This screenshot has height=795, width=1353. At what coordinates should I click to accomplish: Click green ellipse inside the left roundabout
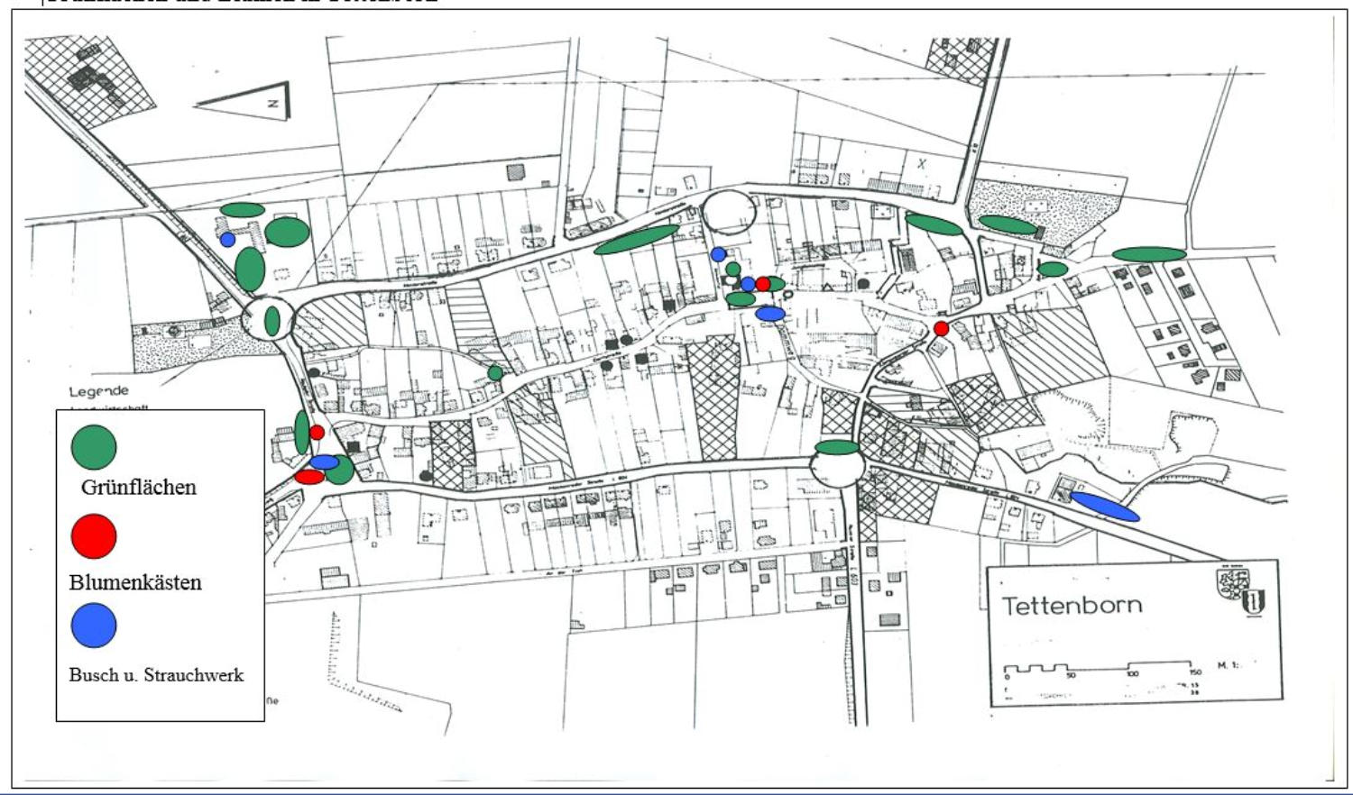click(272, 320)
